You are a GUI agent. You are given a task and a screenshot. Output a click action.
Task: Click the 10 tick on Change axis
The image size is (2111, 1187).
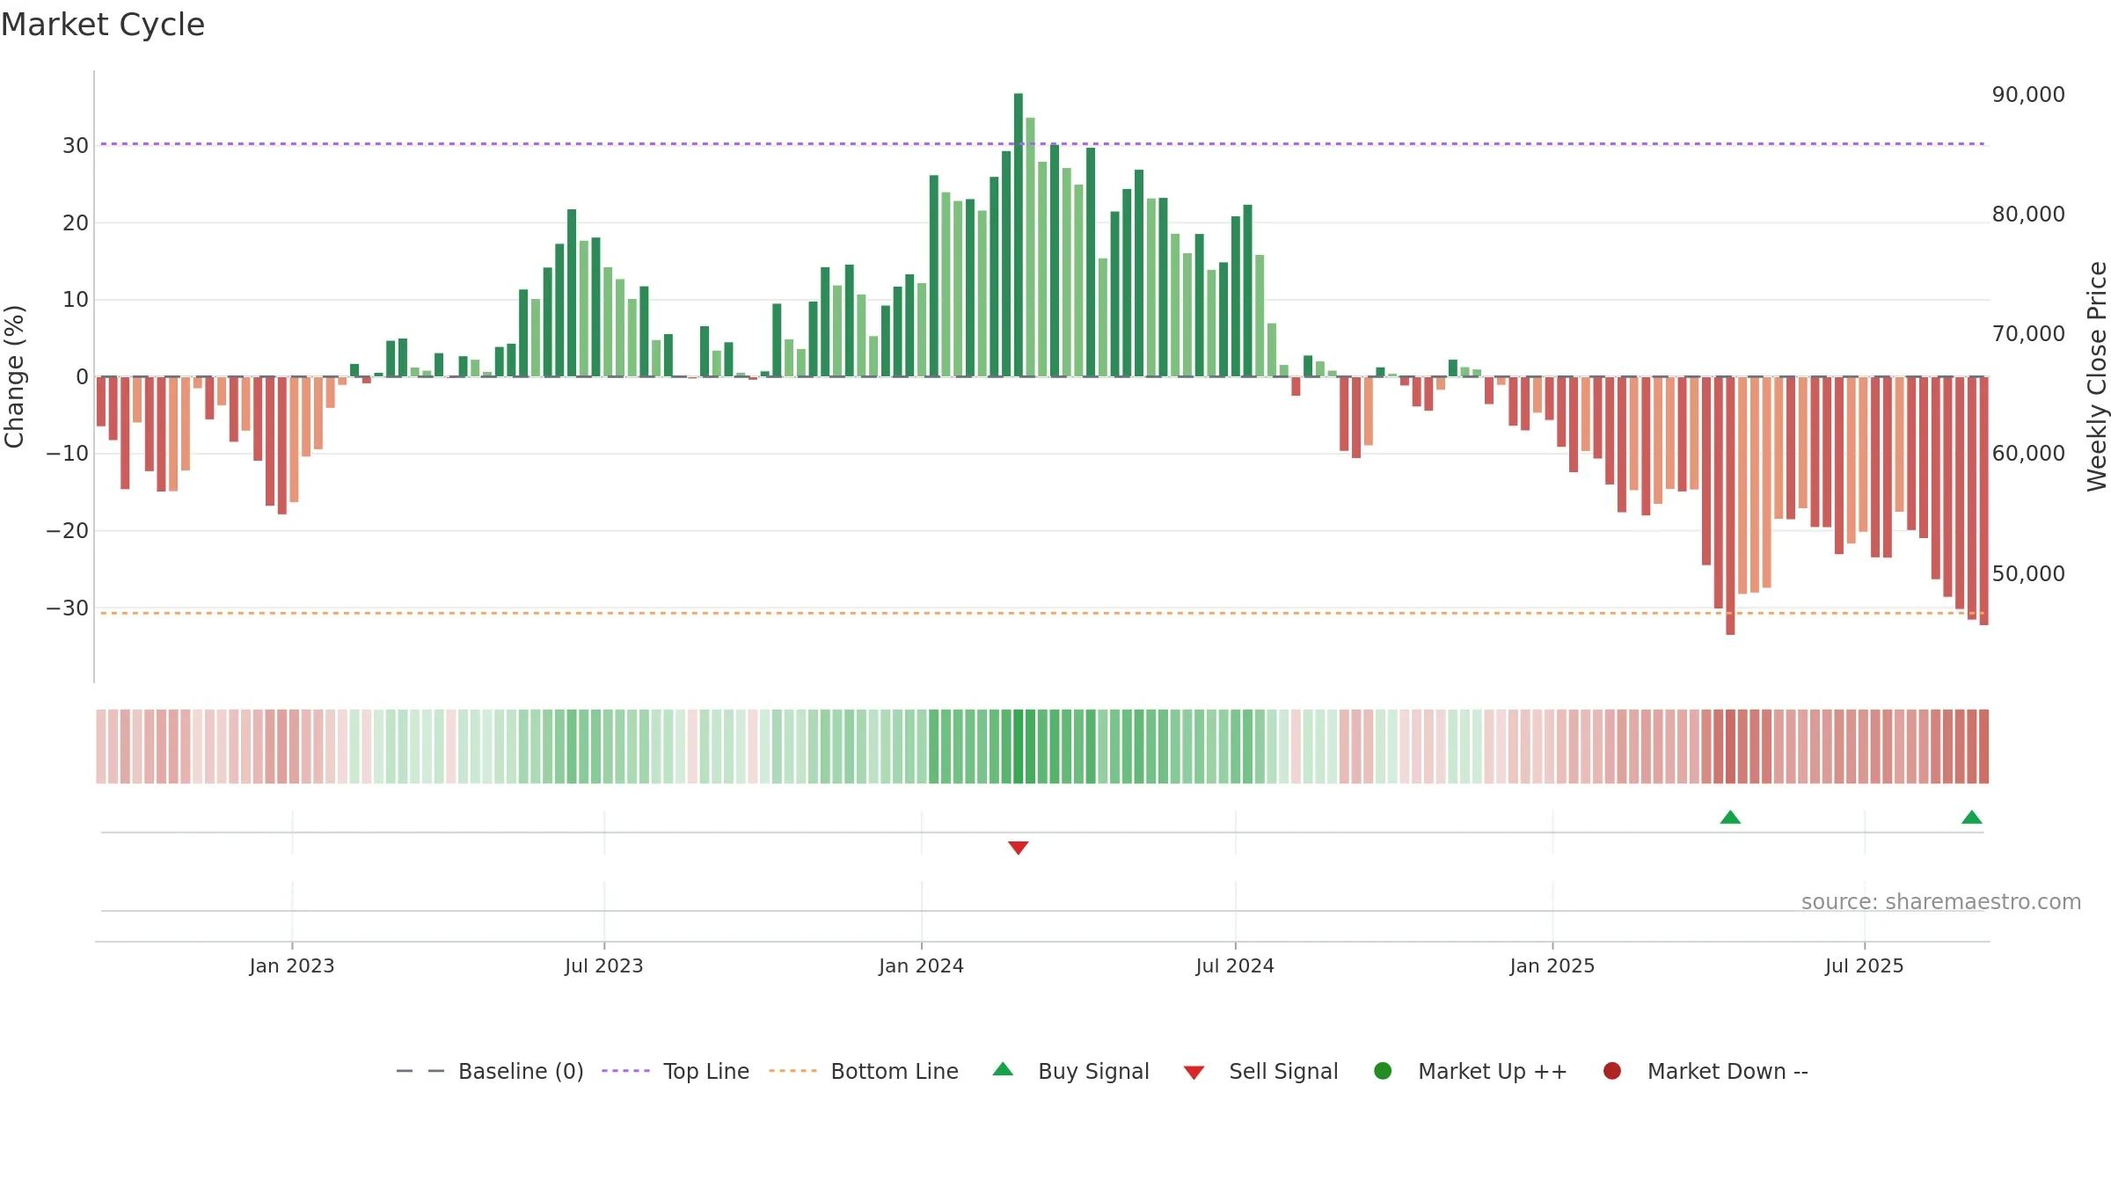[76, 300]
